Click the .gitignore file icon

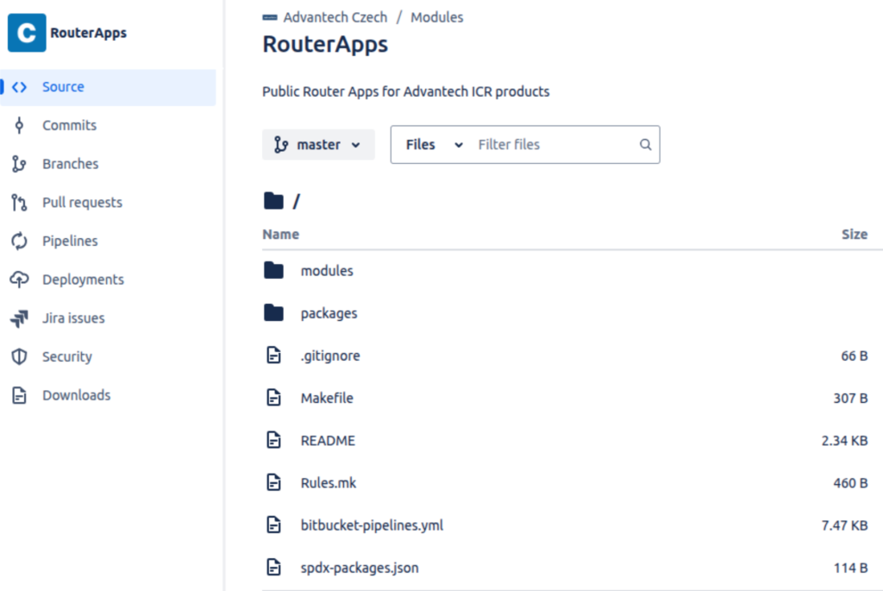(x=273, y=355)
